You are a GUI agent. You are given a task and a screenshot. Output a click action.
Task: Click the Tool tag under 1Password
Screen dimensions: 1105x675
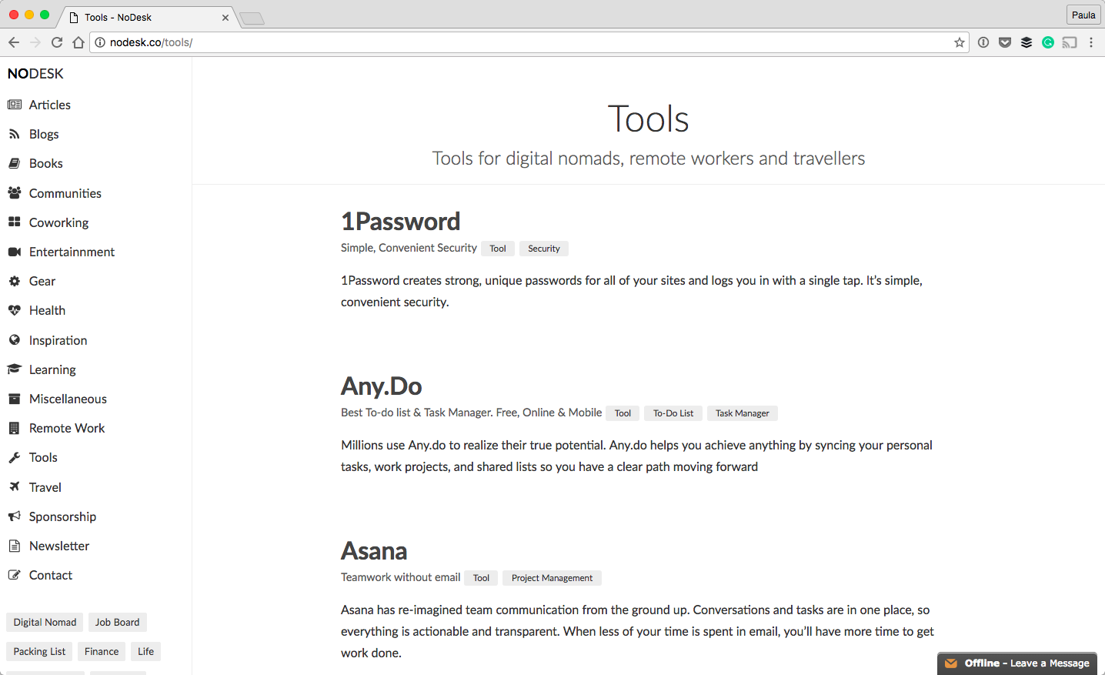pos(498,249)
